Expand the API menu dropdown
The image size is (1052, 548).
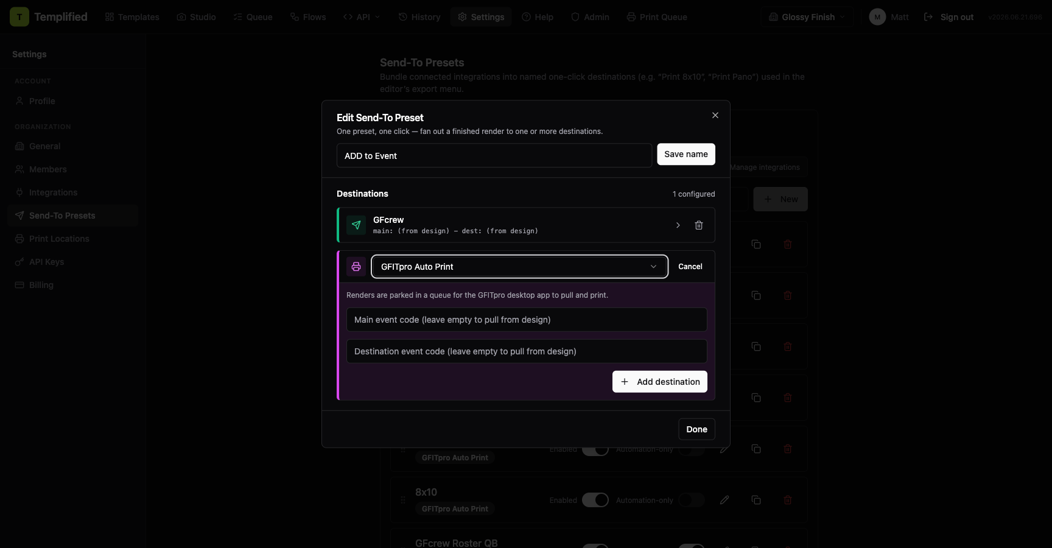pyautogui.click(x=362, y=17)
